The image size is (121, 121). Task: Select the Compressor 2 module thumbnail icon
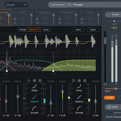point(68,18)
